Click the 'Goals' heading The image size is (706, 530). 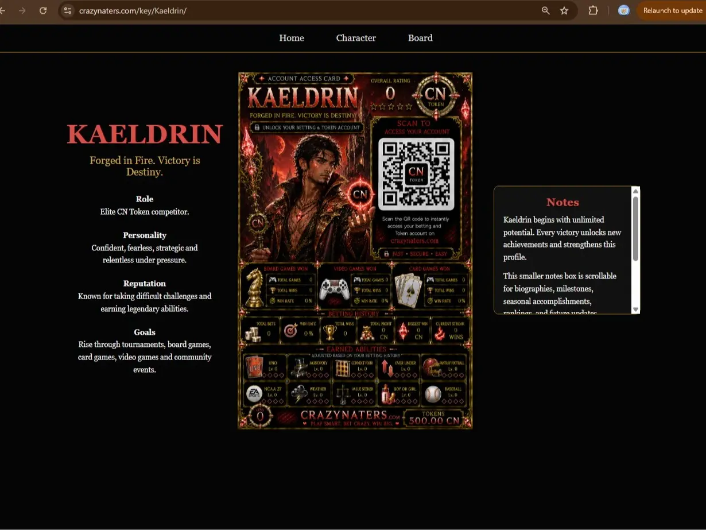(x=145, y=332)
